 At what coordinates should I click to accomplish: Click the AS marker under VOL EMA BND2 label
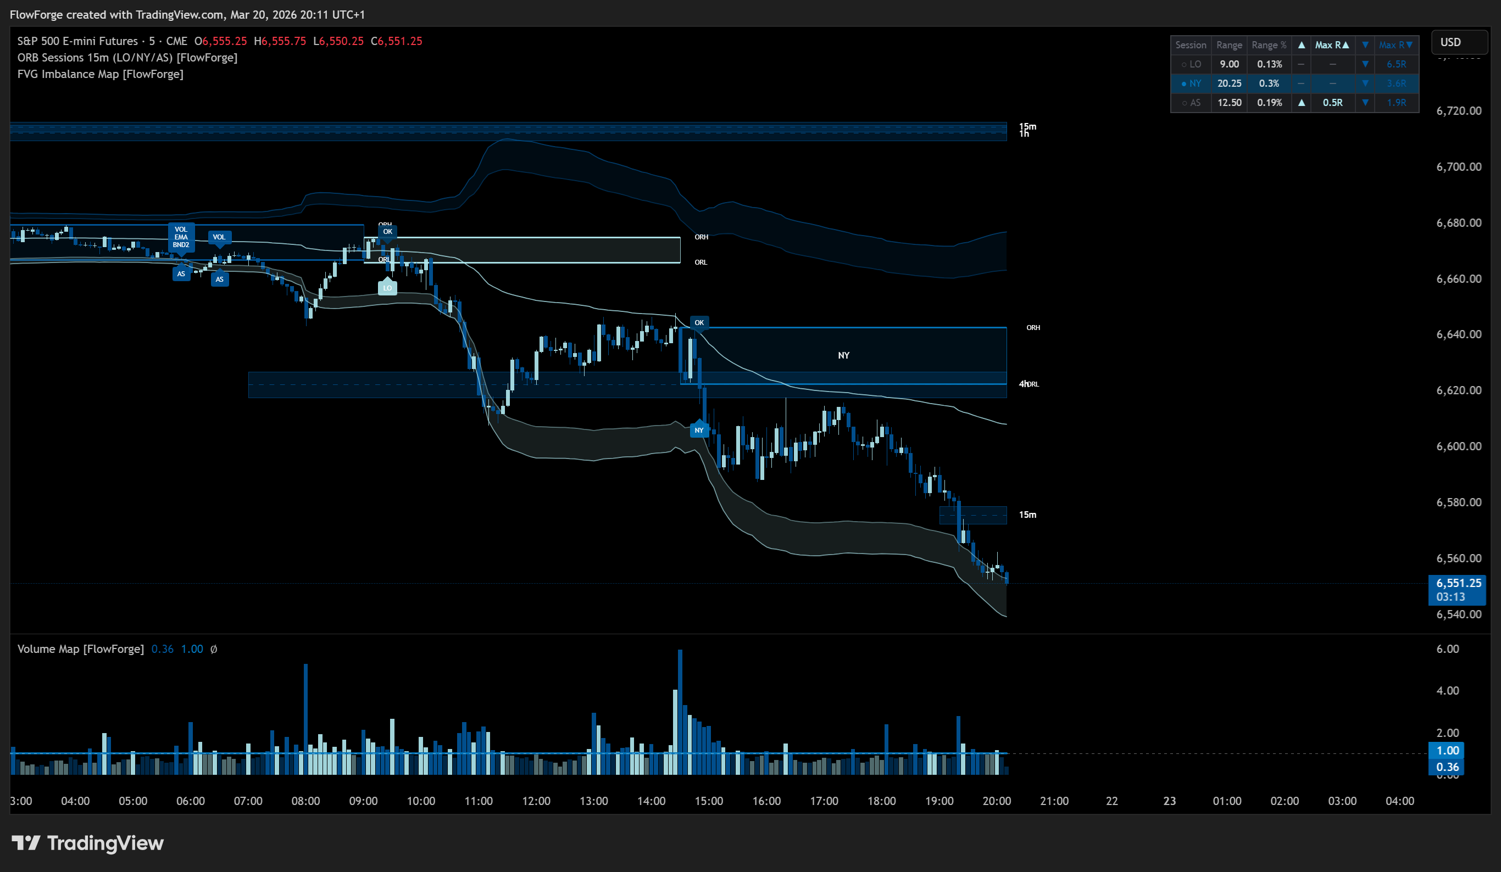pyautogui.click(x=181, y=274)
